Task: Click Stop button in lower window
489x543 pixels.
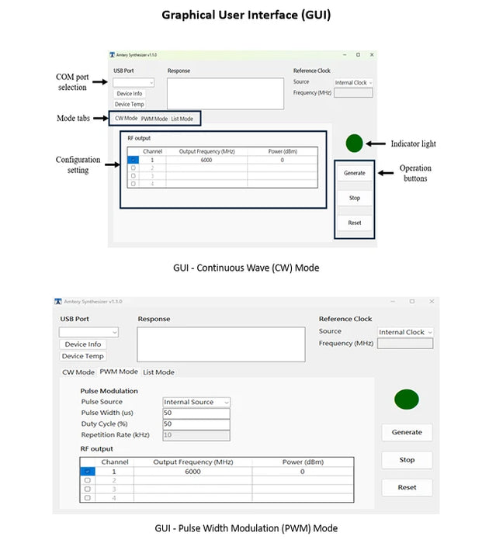Action: [407, 460]
